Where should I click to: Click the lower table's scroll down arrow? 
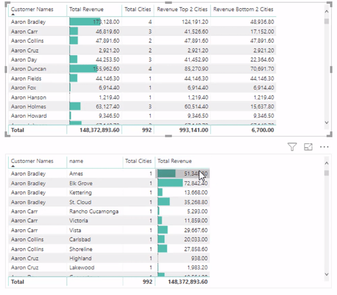(326, 274)
